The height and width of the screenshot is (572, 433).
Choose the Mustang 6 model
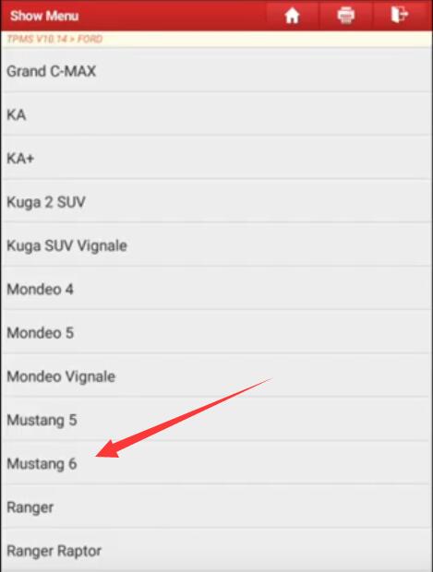click(216, 463)
